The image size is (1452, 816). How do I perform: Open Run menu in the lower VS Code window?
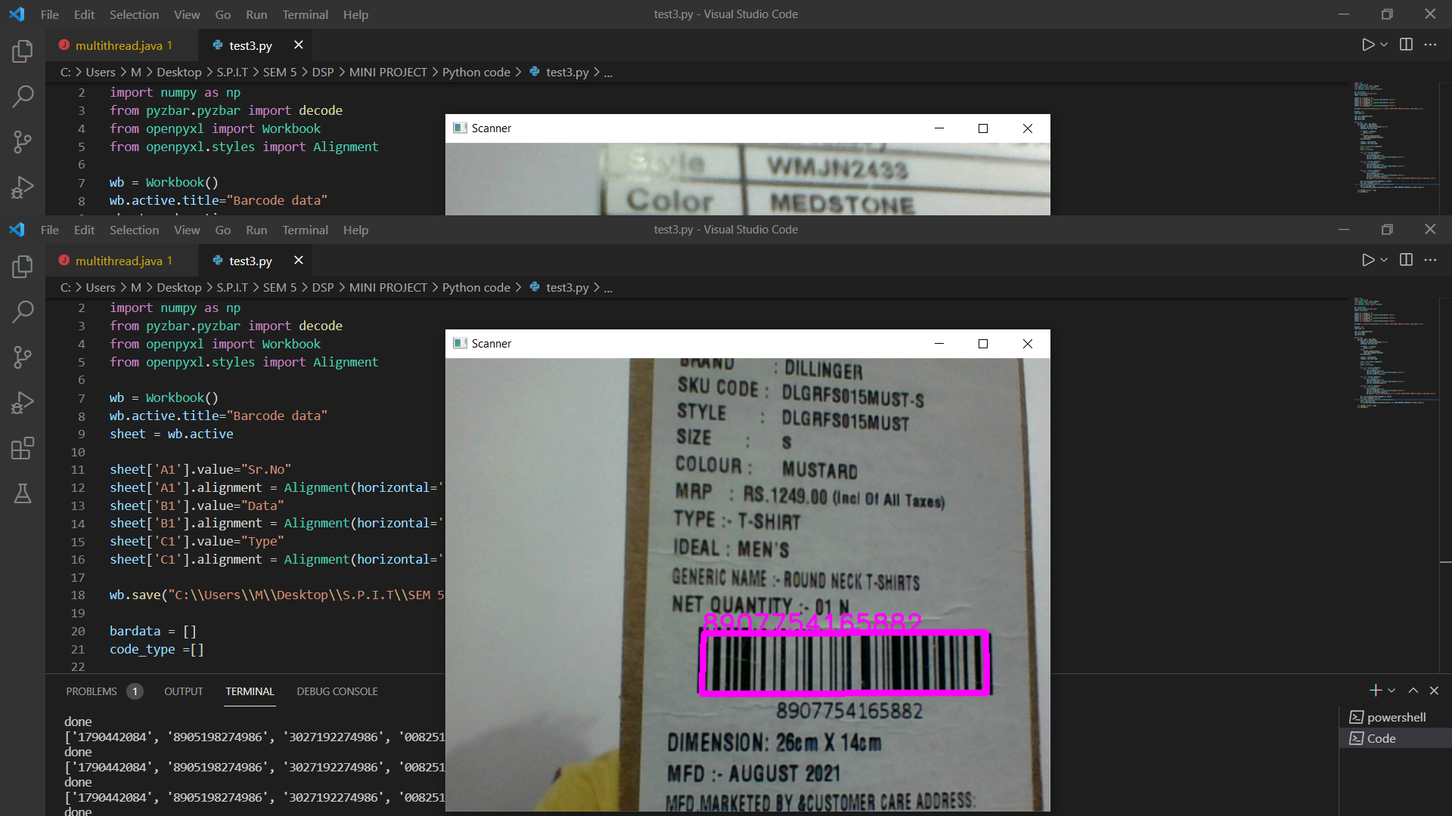click(x=256, y=230)
